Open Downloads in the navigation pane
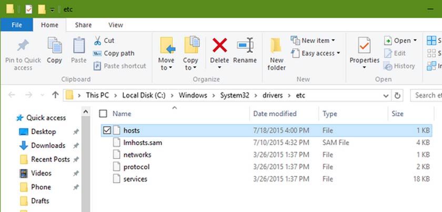The image size is (442, 212). 42,146
